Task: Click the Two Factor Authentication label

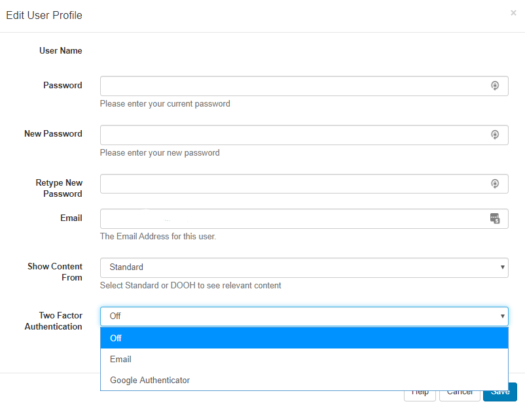Action: click(x=54, y=321)
